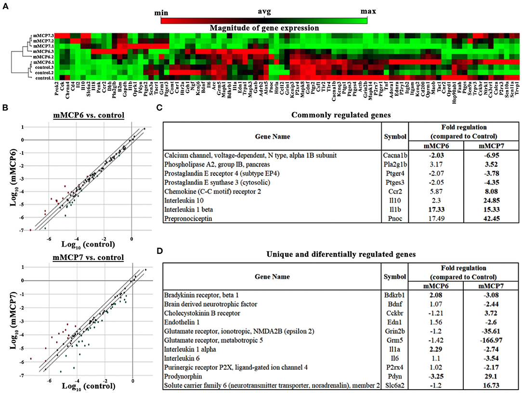The height and width of the screenshot is (393, 522).
Task: Select heatmap row label mMCP7.3
Action: click(x=43, y=35)
